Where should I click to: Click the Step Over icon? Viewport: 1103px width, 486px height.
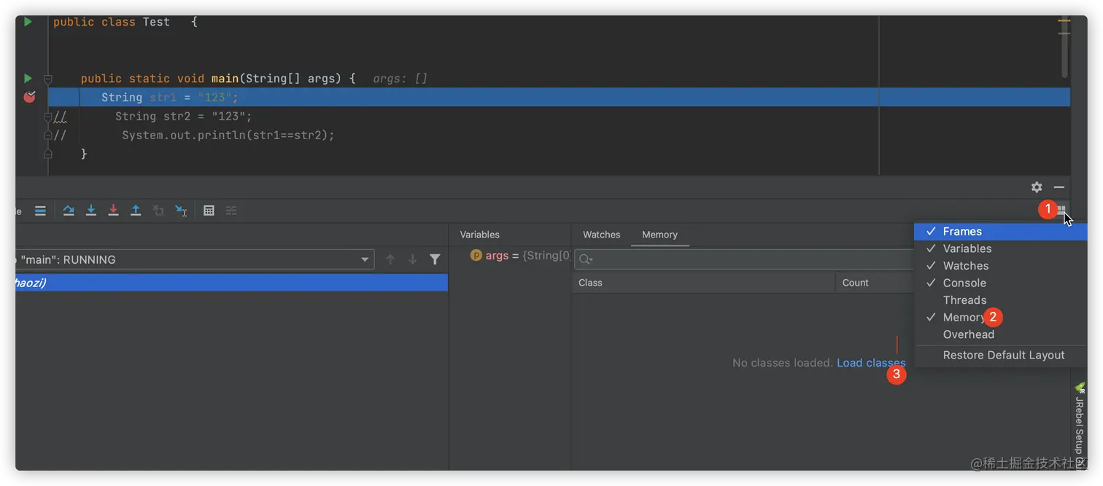pos(69,211)
